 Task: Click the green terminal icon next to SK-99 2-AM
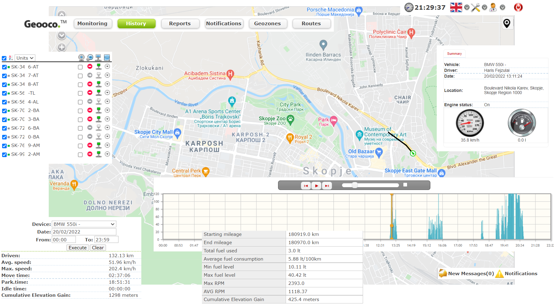tap(98, 155)
